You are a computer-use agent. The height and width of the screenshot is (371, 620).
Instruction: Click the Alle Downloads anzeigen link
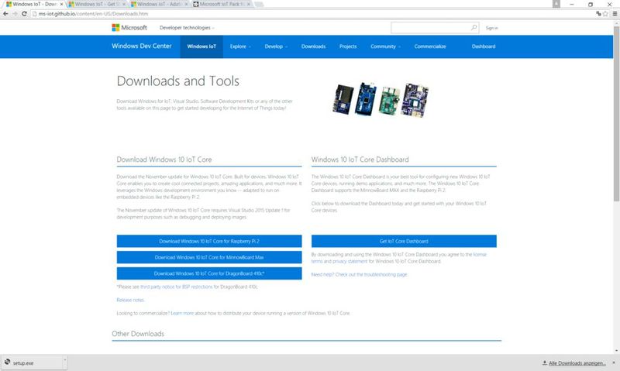(577, 363)
